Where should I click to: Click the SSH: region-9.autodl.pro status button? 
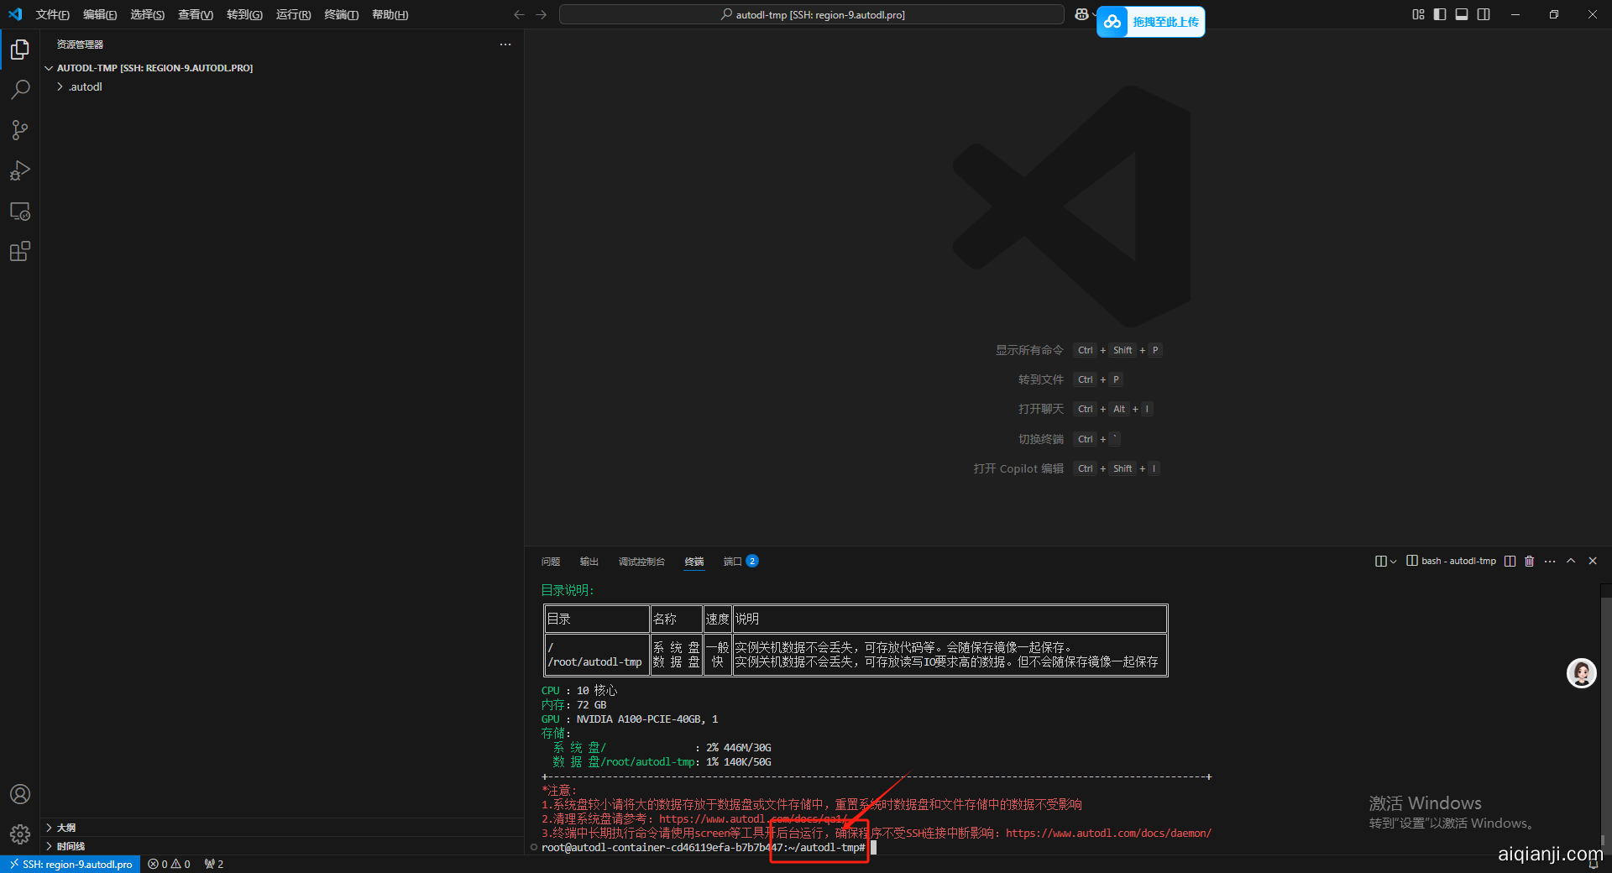[x=71, y=864]
